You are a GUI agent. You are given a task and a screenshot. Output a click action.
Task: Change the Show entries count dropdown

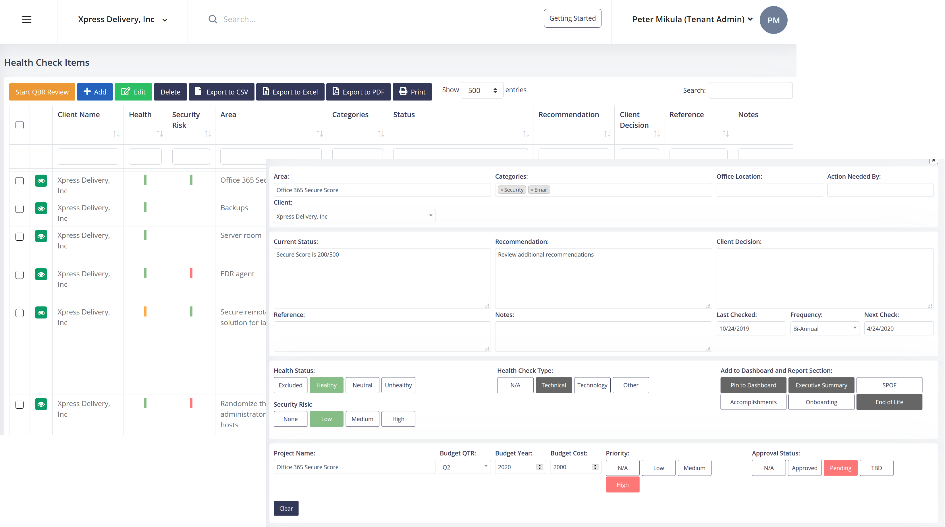click(x=482, y=90)
